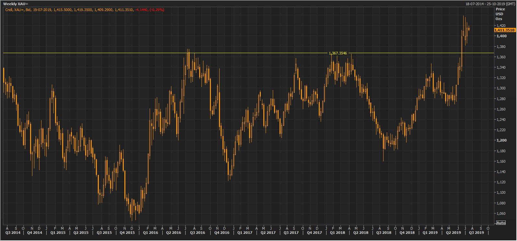Click the Q4 2017 time axis label
This screenshot has height=241, width=517.
click(x=315, y=233)
